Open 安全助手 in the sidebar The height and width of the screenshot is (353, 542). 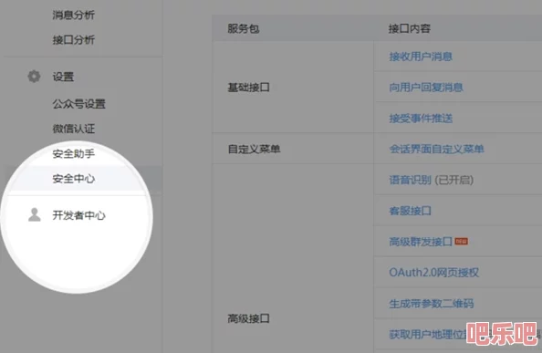coord(74,153)
